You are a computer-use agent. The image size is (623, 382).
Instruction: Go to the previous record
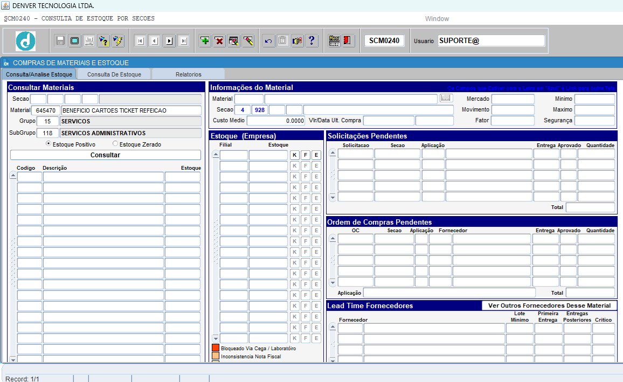click(155, 41)
